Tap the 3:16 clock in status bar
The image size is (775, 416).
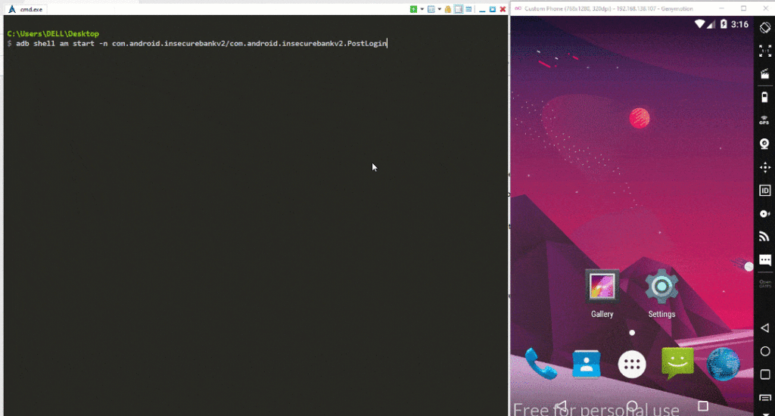click(739, 24)
